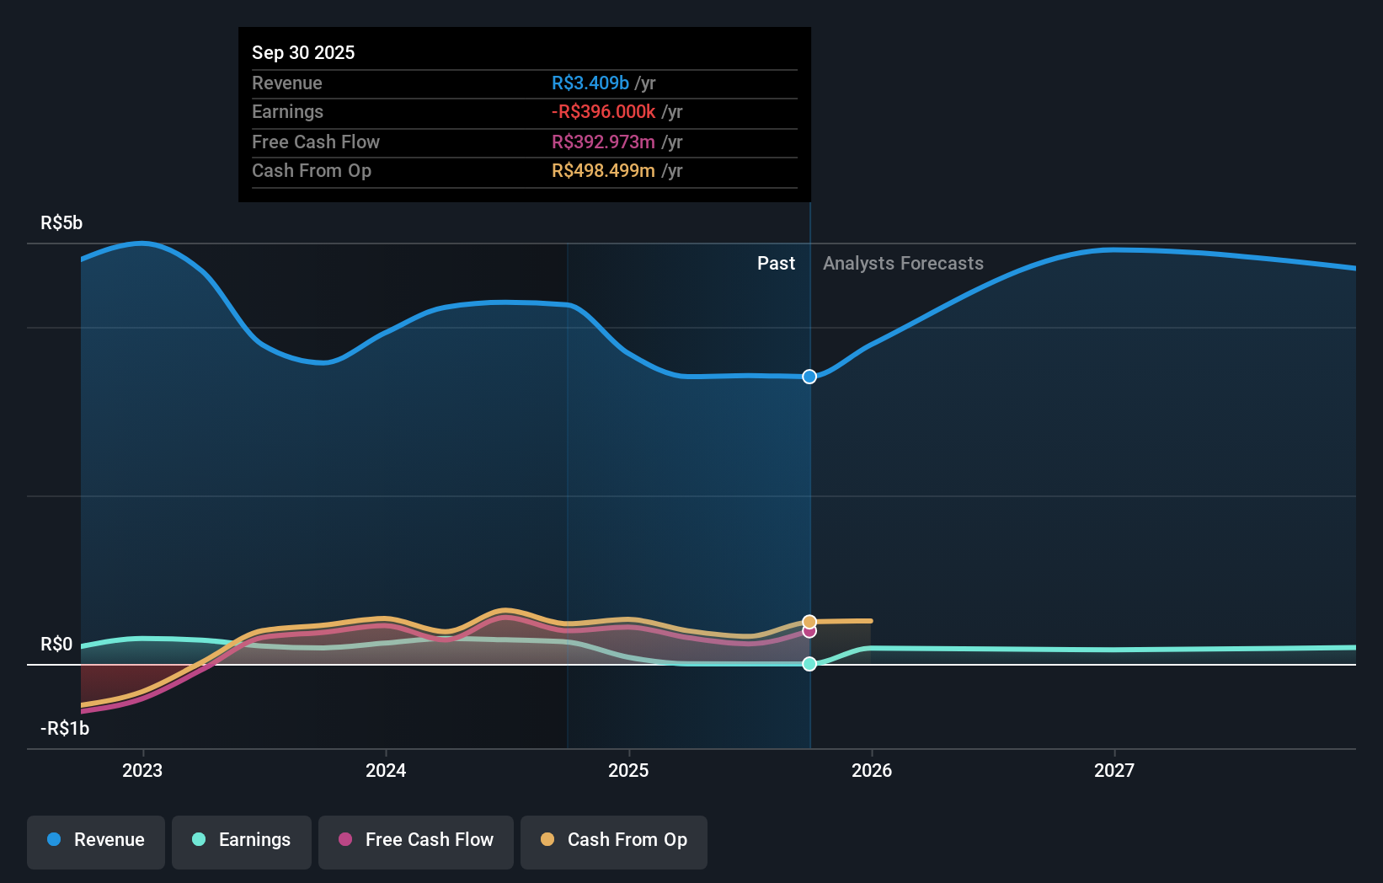Click the pink Free Cash Flow legend dot
Viewport: 1383px width, 883px height.
coord(345,840)
